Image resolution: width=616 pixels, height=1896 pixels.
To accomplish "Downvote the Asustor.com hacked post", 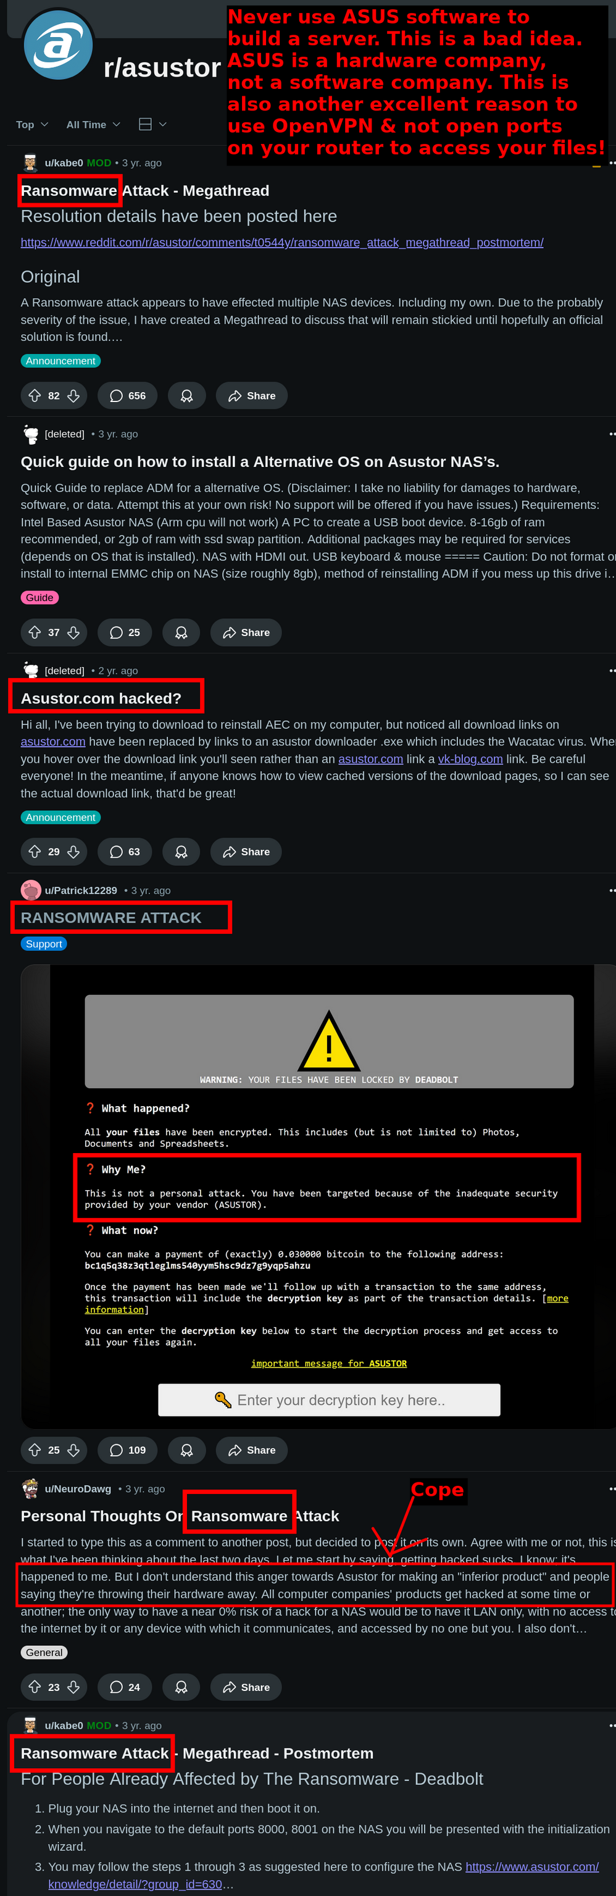I will (73, 852).
